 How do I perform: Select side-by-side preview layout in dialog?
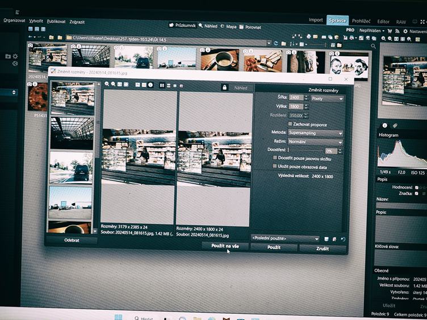point(162,86)
